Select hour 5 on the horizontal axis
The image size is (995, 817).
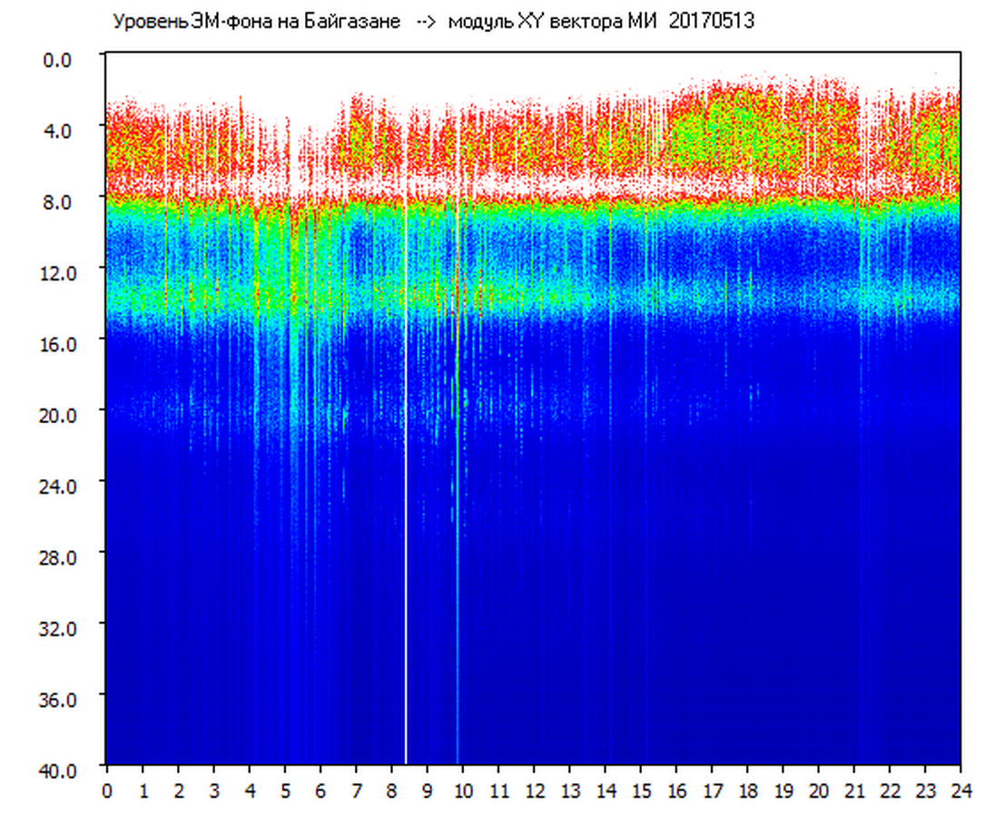(x=285, y=790)
